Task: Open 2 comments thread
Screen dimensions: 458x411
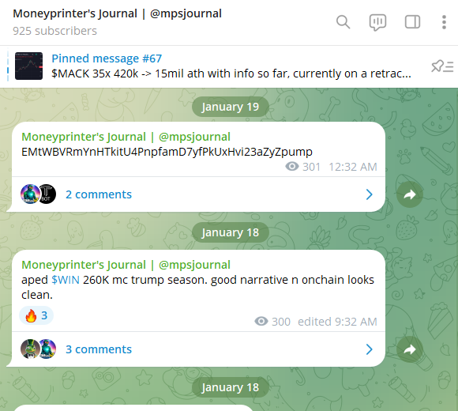Action: click(x=199, y=194)
